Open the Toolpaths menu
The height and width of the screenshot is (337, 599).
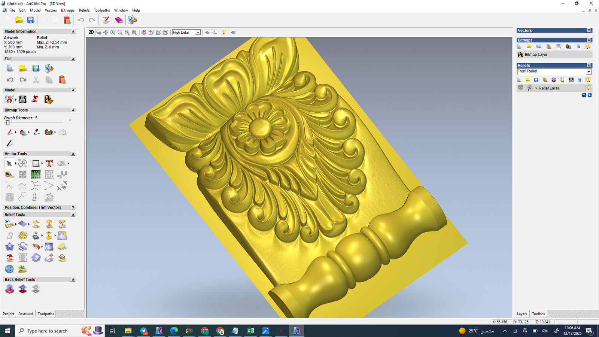tap(102, 10)
